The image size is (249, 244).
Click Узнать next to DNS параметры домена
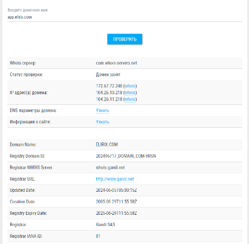coord(102,111)
